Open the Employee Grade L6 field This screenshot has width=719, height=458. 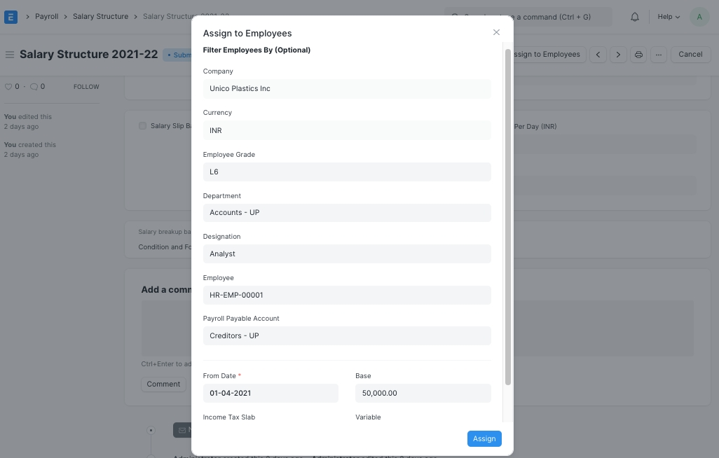pos(347,172)
